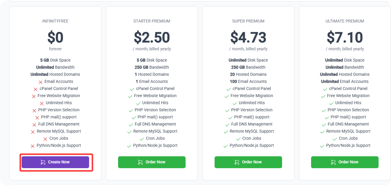391x185 pixels.
Task: Click the red X beside InfinityFree Email Accounts
Action: 41,82
